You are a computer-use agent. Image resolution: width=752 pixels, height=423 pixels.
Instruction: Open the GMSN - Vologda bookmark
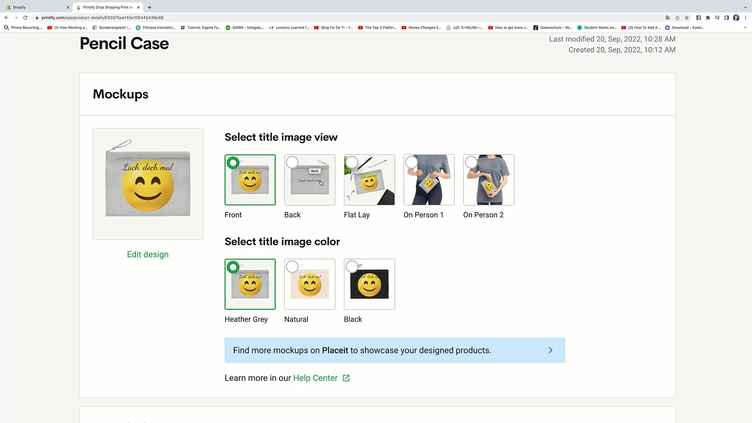245,27
